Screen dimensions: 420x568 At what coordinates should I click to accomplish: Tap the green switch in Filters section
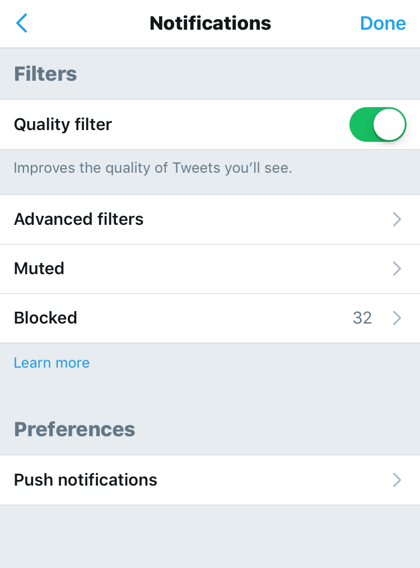tap(378, 124)
